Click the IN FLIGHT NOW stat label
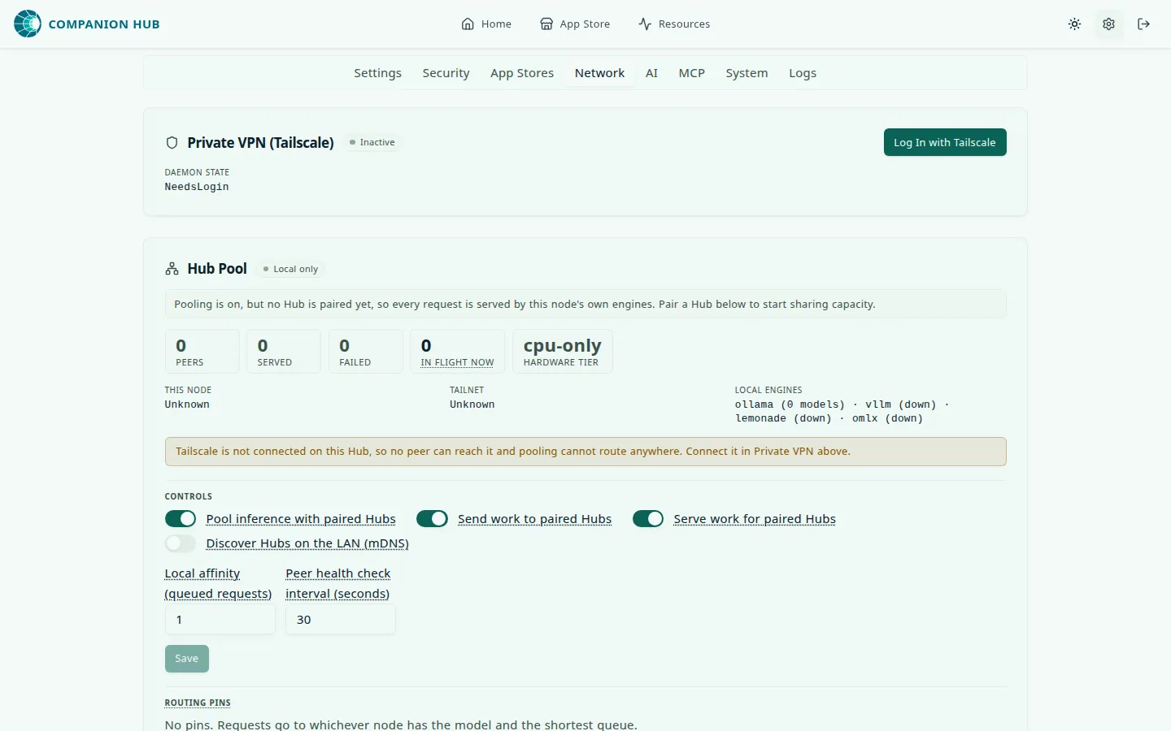Viewport: 1171px width, 731px height. pyautogui.click(x=457, y=362)
